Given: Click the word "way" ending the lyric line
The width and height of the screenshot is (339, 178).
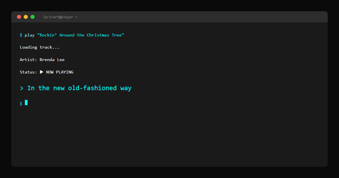Looking at the screenshot, I should pyautogui.click(x=126, y=88).
